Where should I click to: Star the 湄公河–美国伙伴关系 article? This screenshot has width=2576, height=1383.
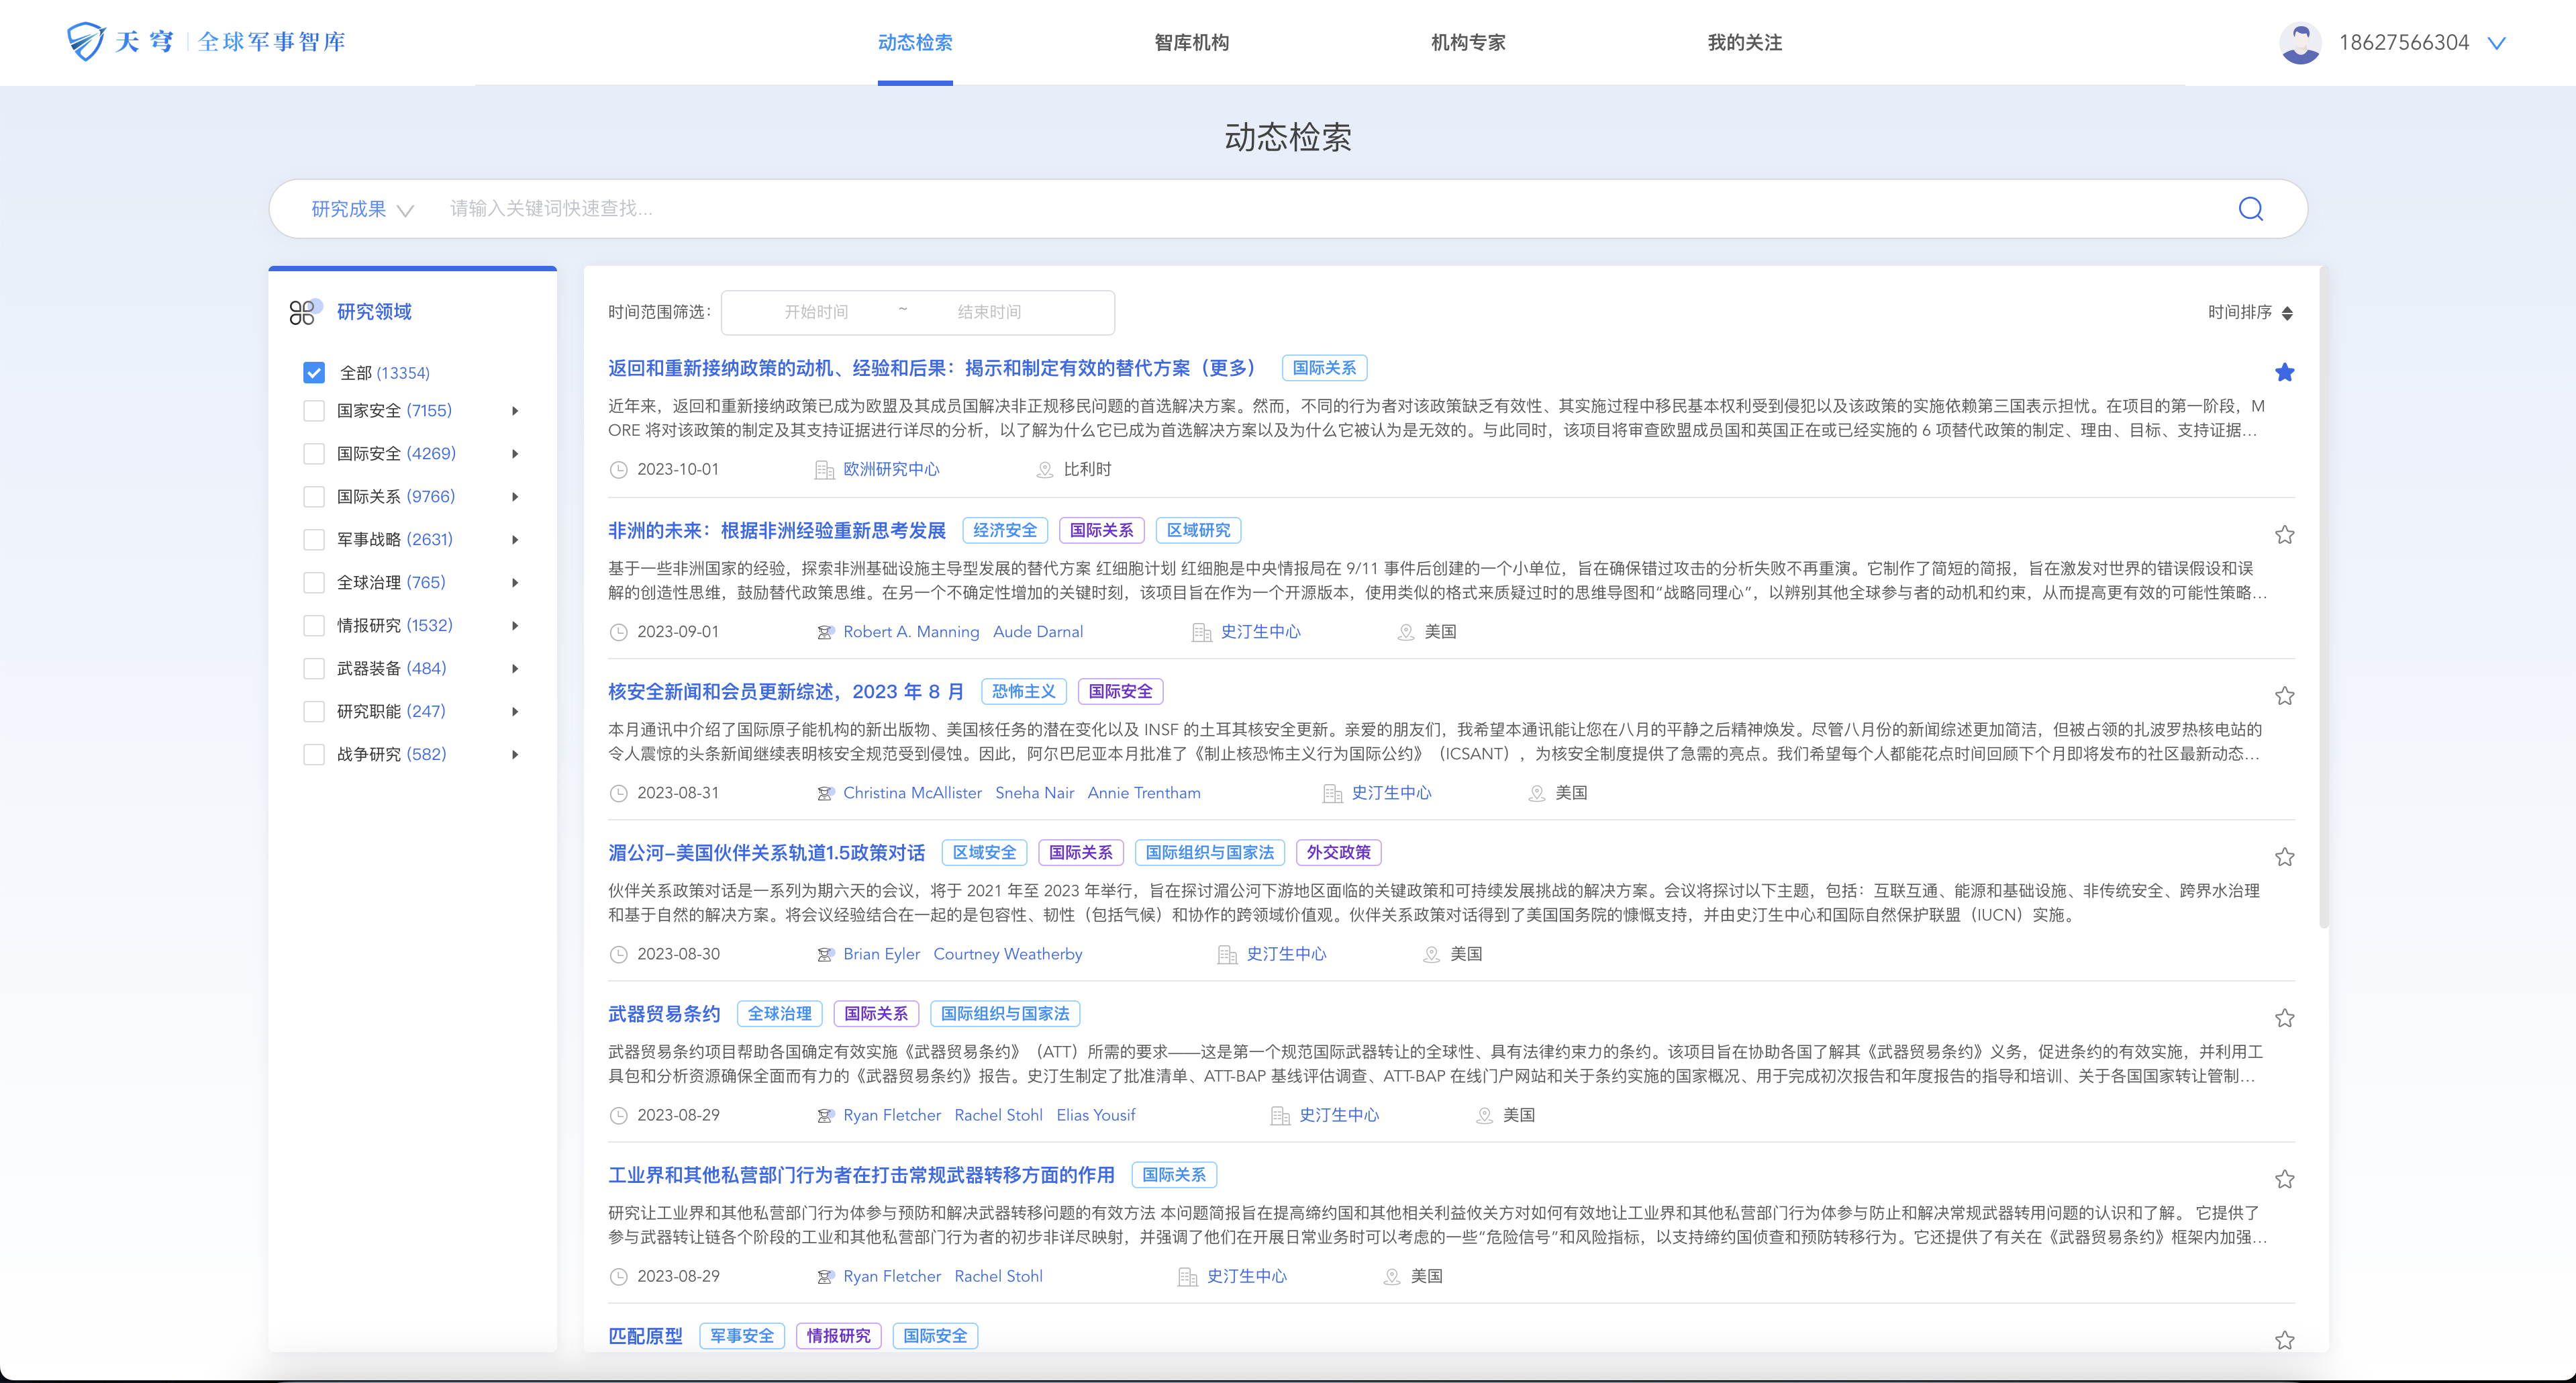(2284, 856)
